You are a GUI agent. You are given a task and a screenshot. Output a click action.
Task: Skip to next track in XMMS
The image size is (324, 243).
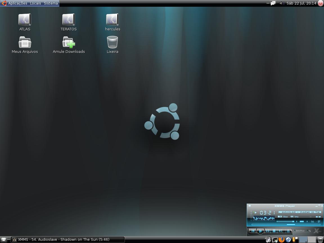pos(280,231)
